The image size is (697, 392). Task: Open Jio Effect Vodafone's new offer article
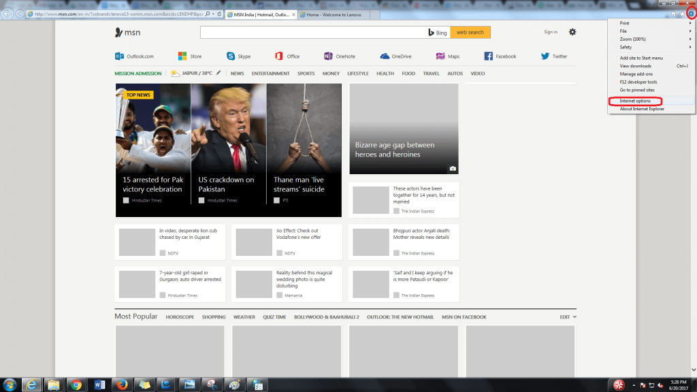click(287, 242)
